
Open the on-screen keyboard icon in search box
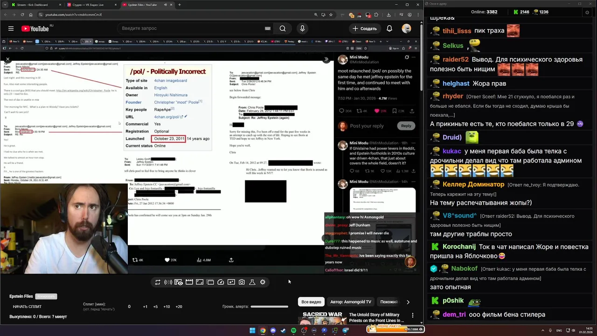[x=268, y=28]
